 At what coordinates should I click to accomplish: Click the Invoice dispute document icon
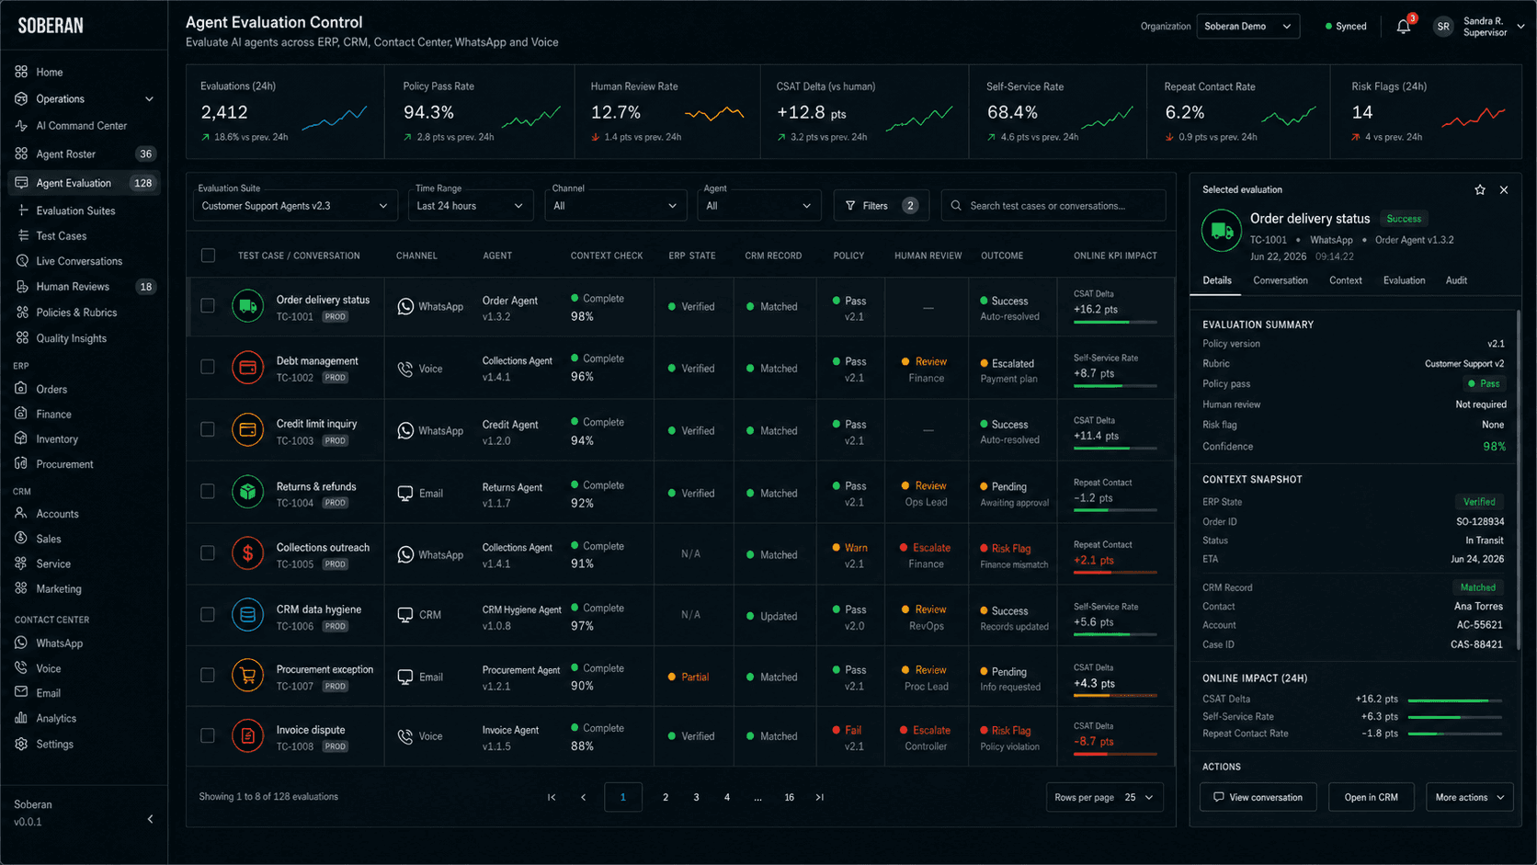click(x=247, y=735)
